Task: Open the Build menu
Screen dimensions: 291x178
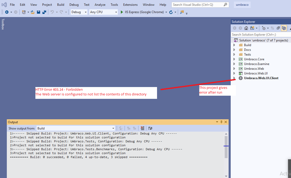Action: [61, 5]
